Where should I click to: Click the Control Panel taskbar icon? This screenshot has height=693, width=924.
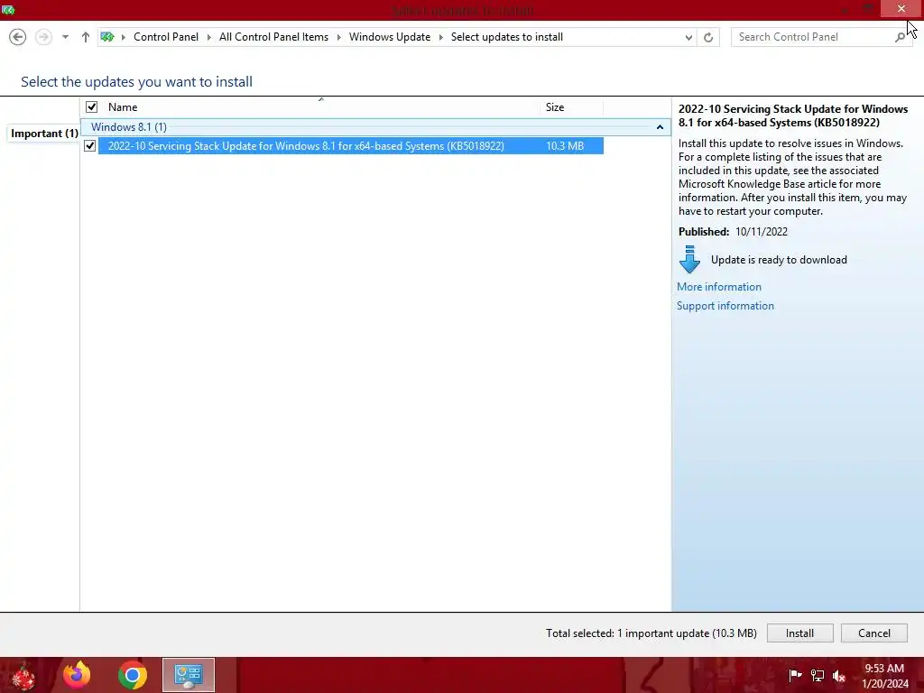click(189, 675)
